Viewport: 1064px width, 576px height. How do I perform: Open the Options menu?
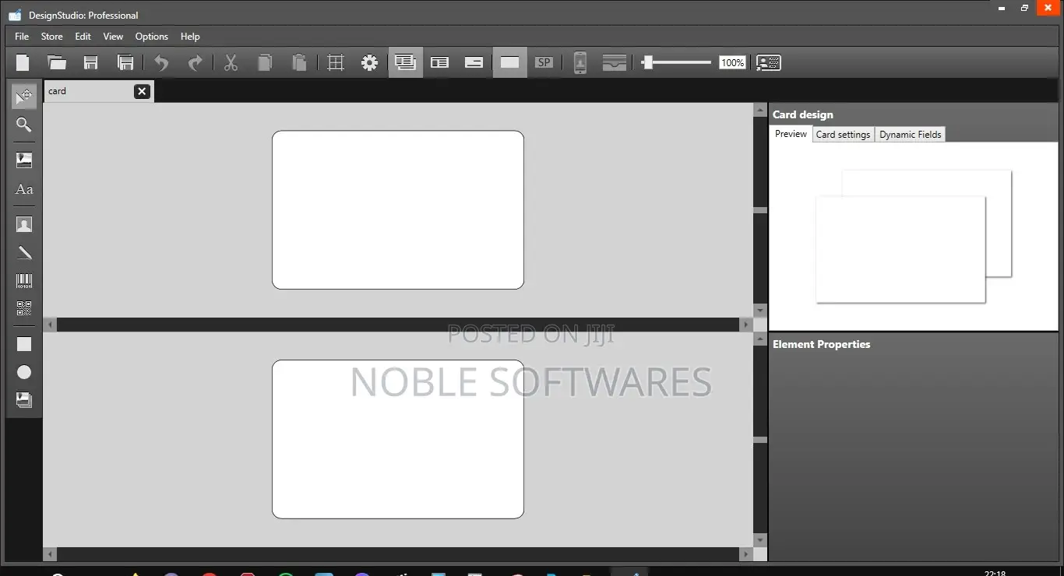point(151,36)
